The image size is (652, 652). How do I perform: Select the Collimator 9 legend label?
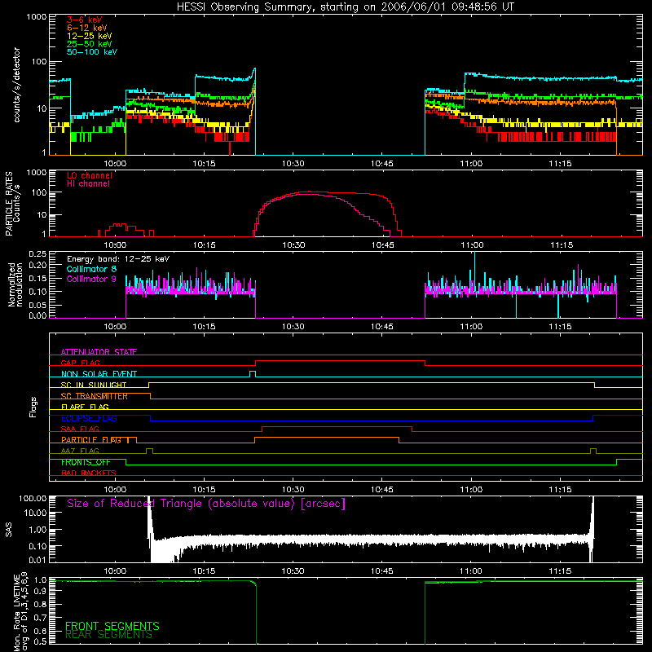click(91, 279)
